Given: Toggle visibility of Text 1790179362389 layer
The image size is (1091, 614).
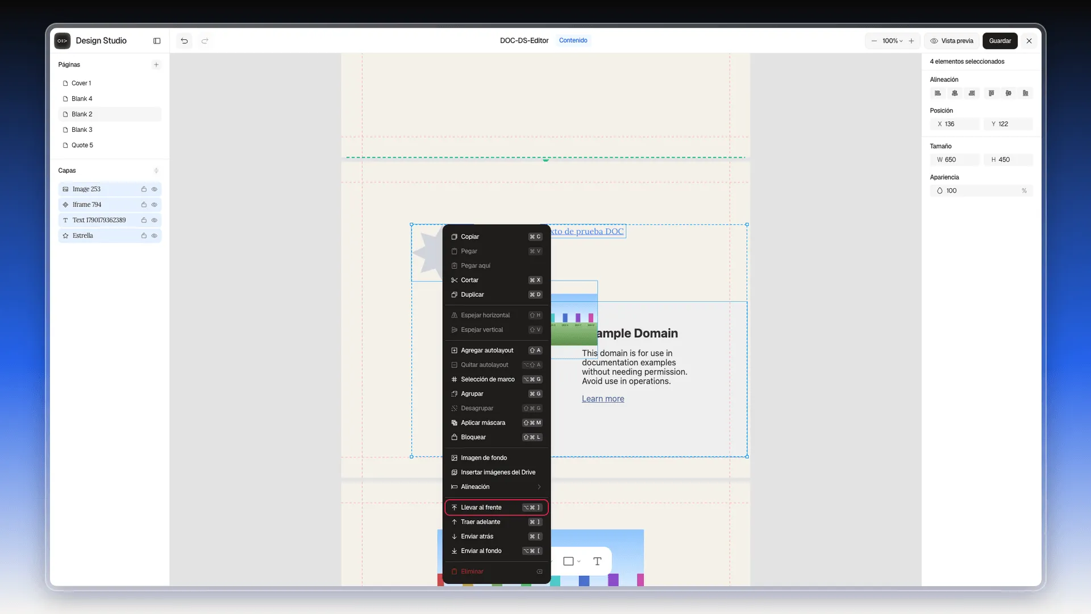Looking at the screenshot, I should tap(154, 220).
